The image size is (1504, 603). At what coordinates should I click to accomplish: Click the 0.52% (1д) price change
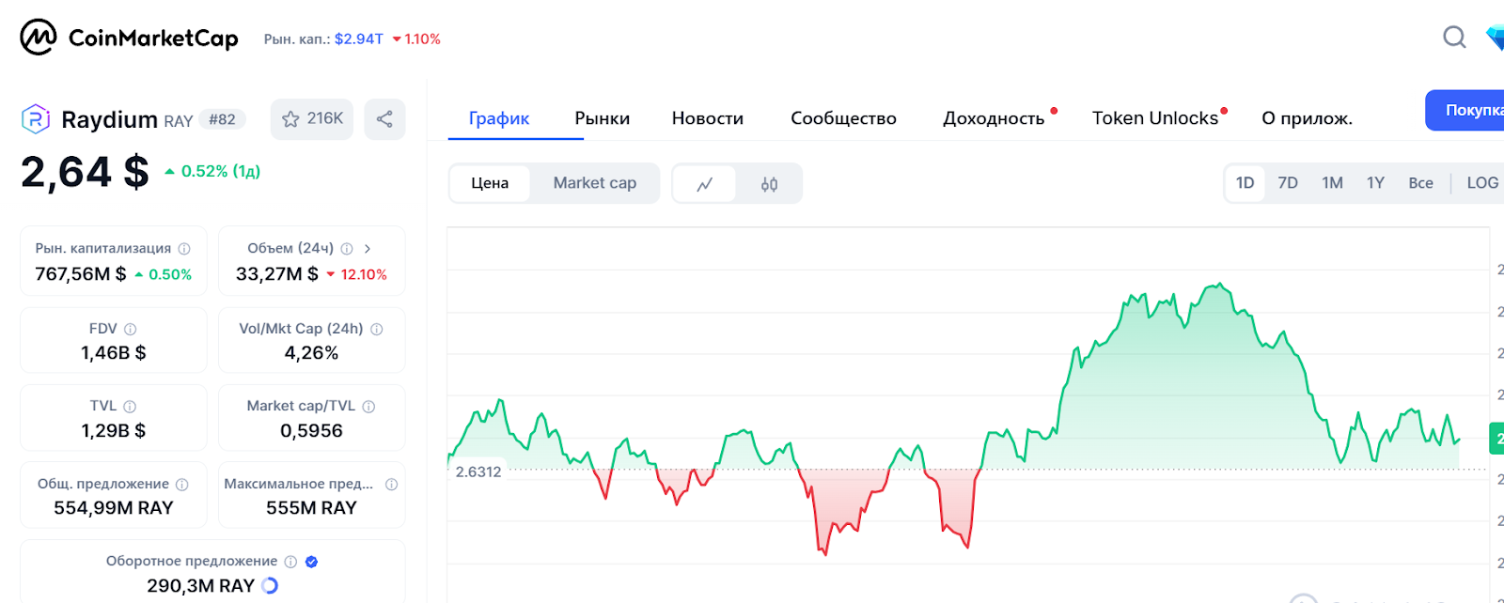click(x=212, y=171)
